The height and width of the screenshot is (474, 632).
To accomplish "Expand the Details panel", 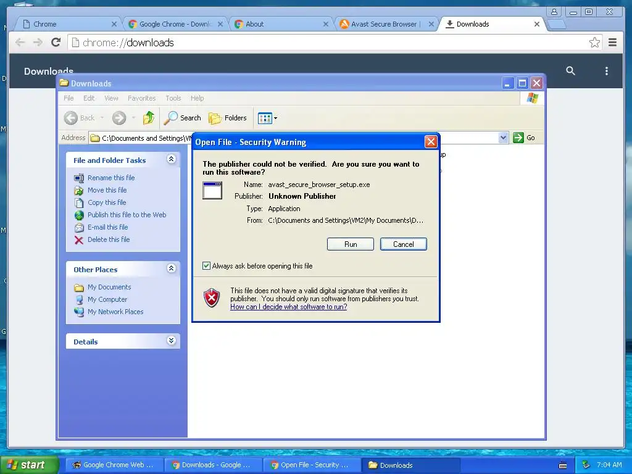I will 172,341.
